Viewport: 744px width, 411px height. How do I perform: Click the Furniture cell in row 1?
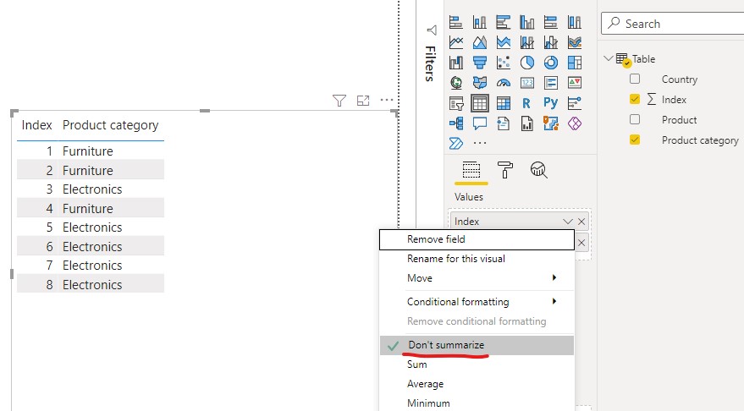pyautogui.click(x=88, y=151)
